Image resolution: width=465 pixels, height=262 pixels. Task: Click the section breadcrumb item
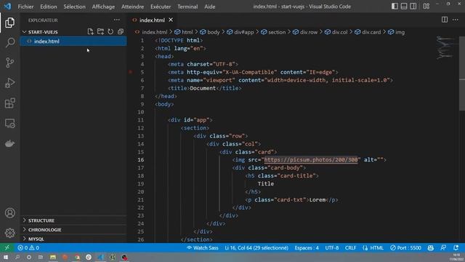273,32
